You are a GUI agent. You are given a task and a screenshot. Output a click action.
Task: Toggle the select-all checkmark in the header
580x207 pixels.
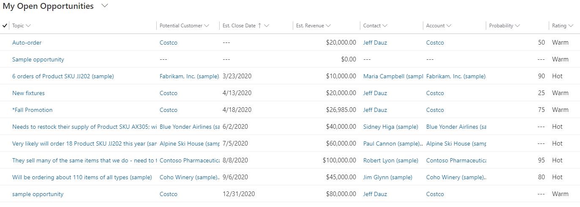click(x=5, y=26)
